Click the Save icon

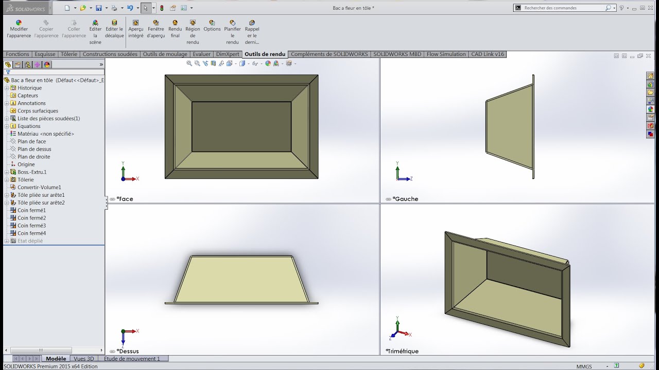[98, 8]
